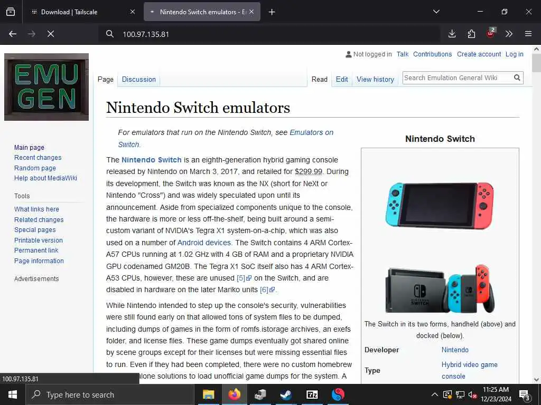Open the network tray icon
Image resolution: width=541 pixels, height=405 pixels.
pos(460,394)
